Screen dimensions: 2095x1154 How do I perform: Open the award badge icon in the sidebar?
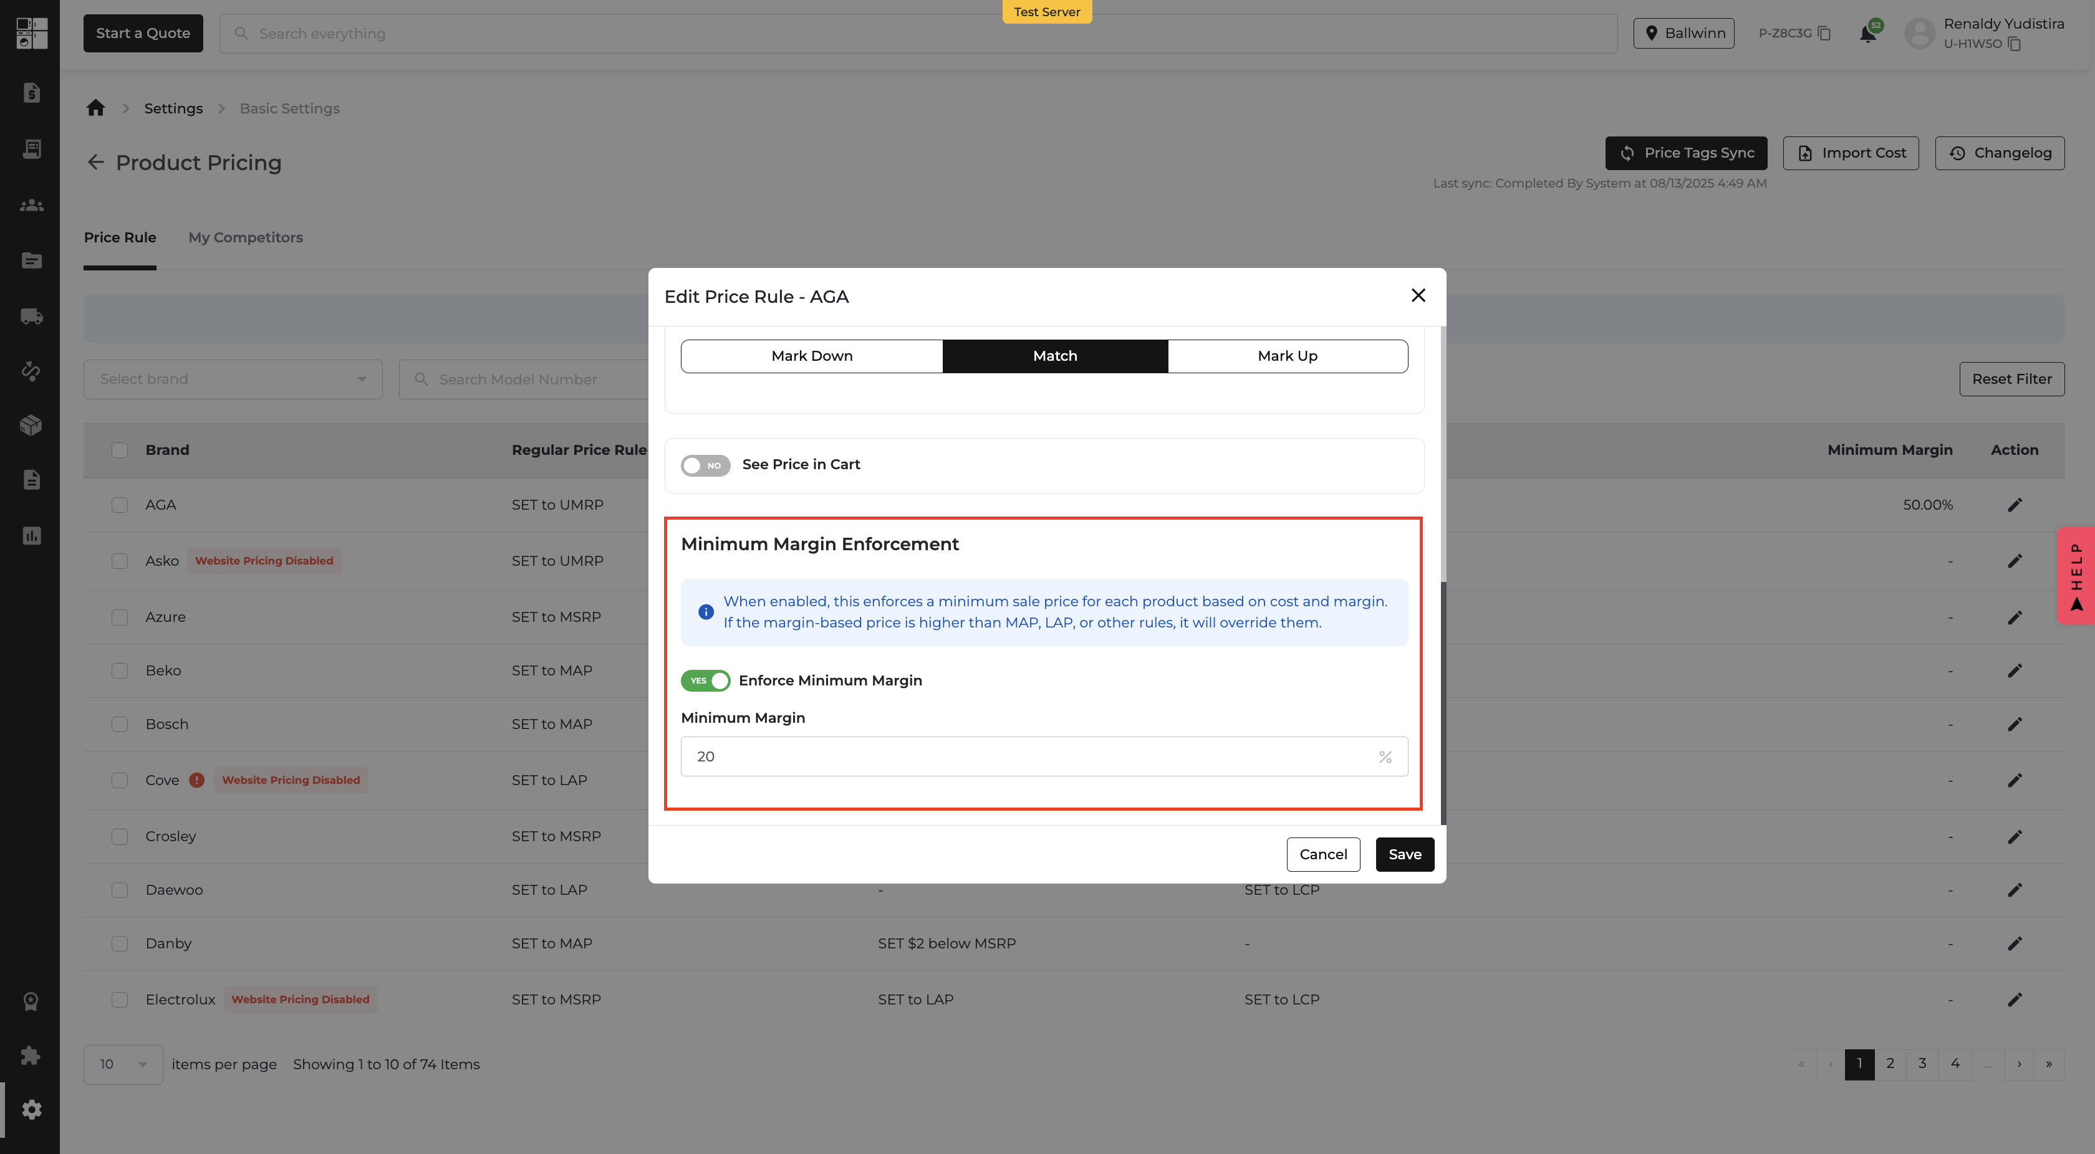[32, 1001]
